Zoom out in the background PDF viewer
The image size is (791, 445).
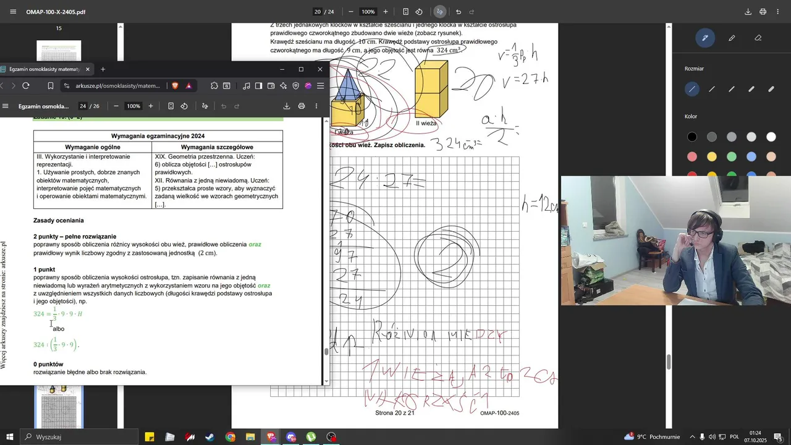tap(351, 12)
